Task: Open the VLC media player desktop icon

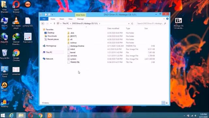Action: [16, 23]
